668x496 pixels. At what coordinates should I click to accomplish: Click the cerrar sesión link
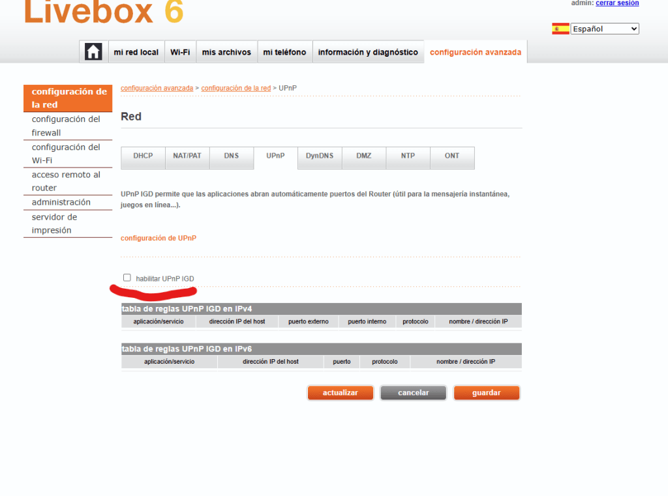pyautogui.click(x=617, y=3)
